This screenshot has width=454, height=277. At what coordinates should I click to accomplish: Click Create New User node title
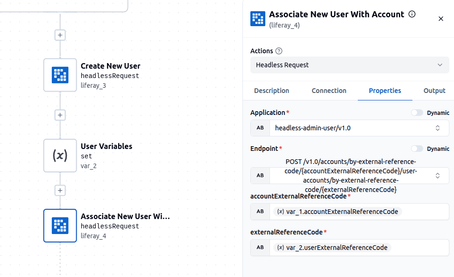click(110, 66)
